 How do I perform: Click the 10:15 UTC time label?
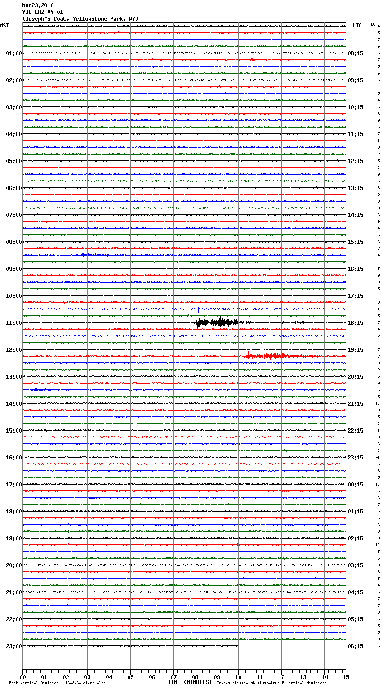pyautogui.click(x=355, y=107)
